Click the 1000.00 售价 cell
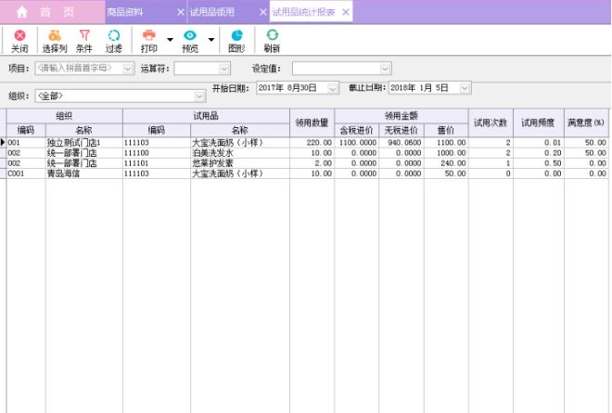Image resolution: width=612 pixels, height=413 pixels. tap(446, 153)
